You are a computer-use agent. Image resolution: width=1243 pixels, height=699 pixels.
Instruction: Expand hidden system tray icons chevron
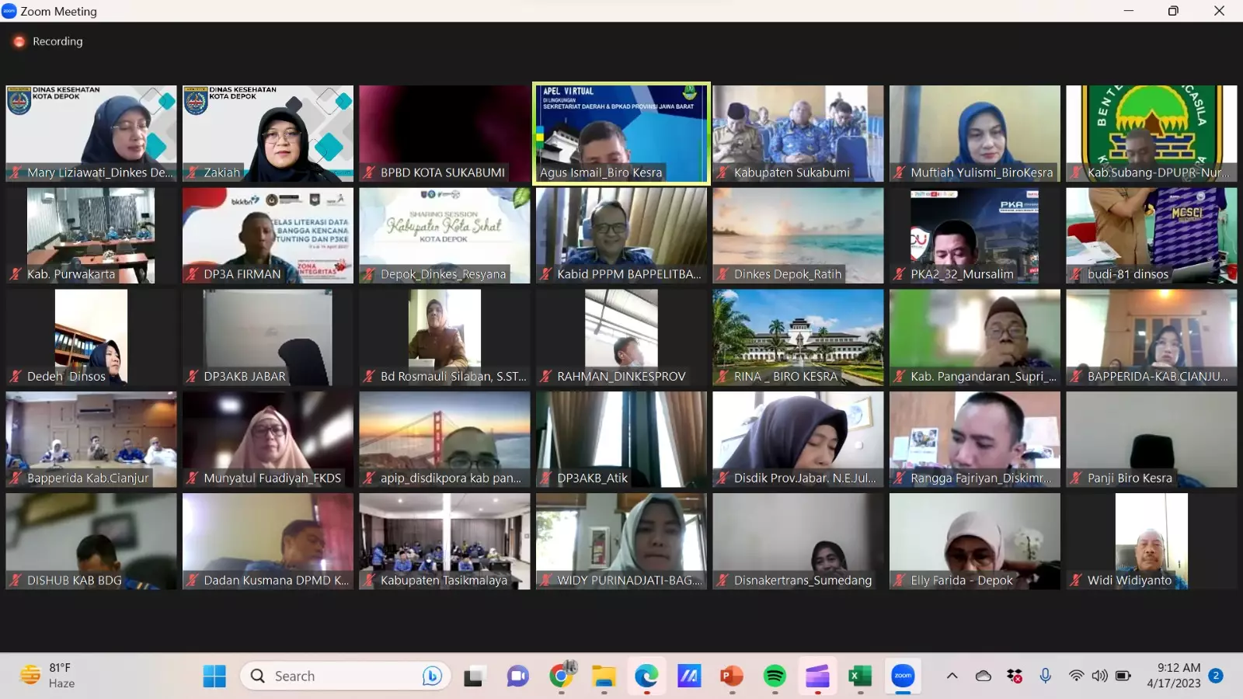pos(952,676)
